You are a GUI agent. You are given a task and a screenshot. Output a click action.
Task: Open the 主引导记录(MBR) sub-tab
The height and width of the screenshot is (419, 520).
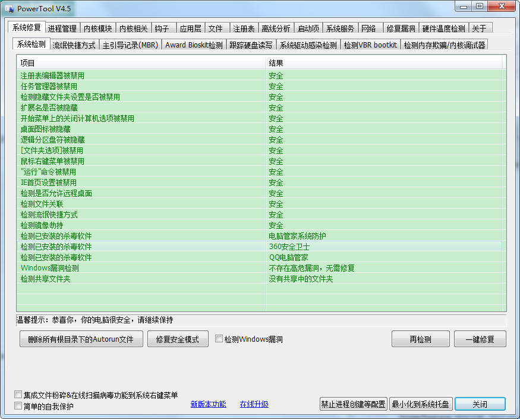[130, 45]
